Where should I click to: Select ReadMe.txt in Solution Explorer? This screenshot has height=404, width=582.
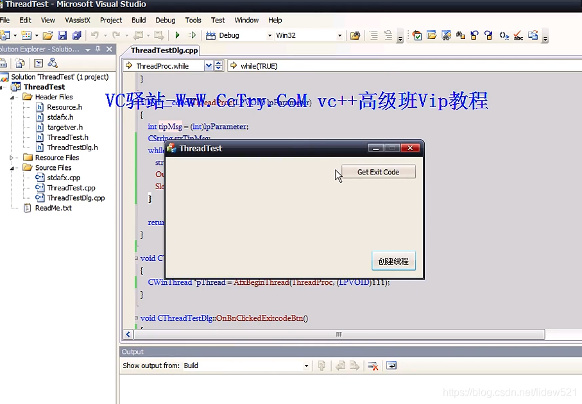pos(53,208)
